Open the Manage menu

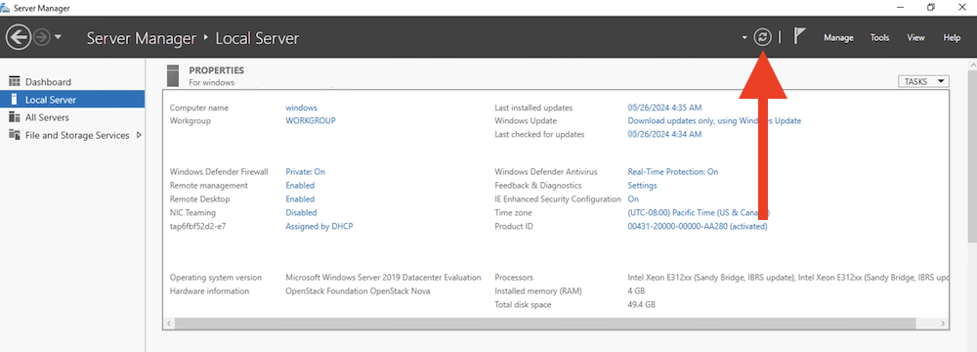(838, 37)
